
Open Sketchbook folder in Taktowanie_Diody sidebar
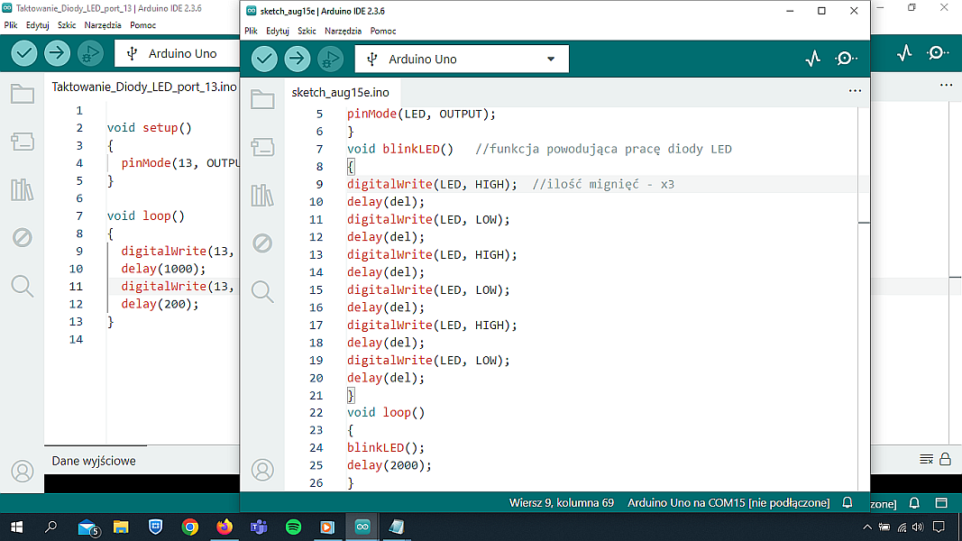coord(23,94)
